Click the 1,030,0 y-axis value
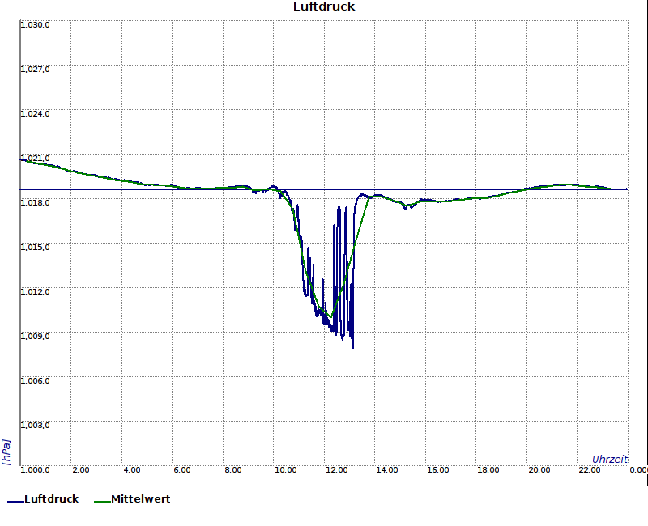 click(x=35, y=25)
